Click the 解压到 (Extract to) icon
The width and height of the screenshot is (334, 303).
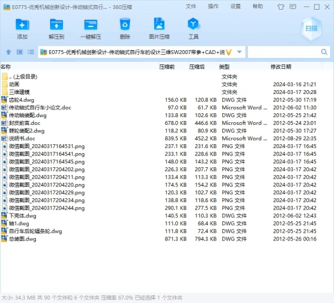[57, 24]
